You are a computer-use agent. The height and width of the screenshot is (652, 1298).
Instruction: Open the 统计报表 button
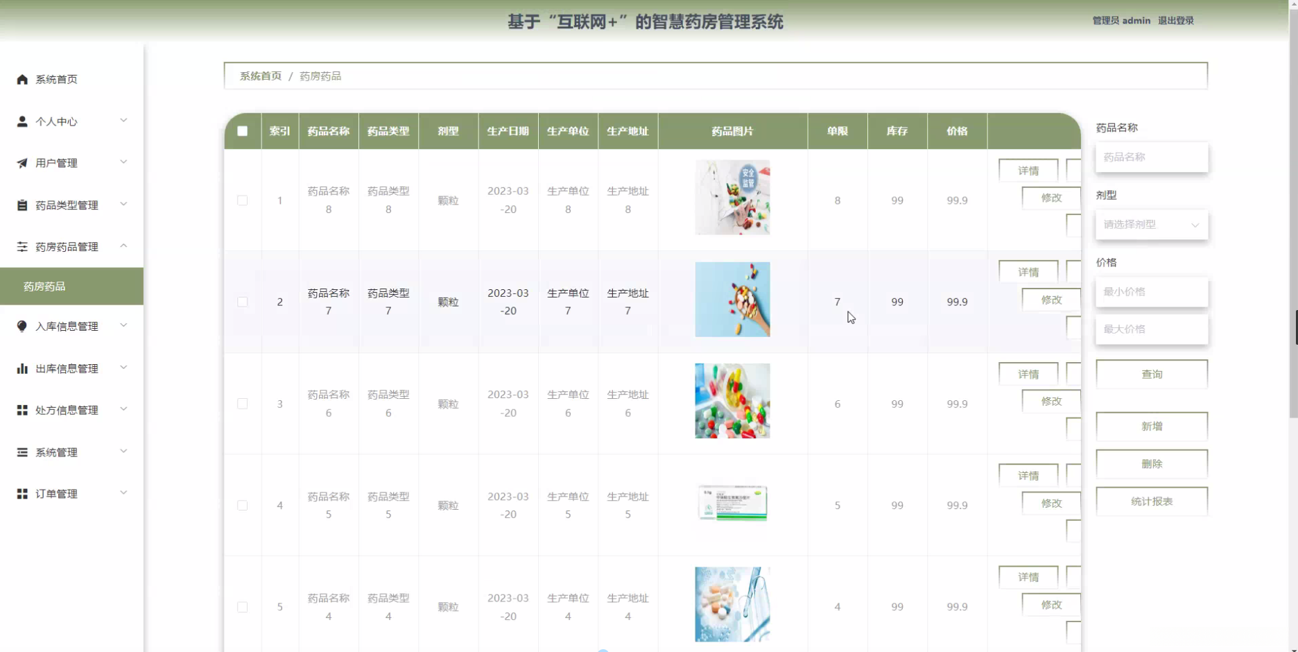pyautogui.click(x=1152, y=501)
